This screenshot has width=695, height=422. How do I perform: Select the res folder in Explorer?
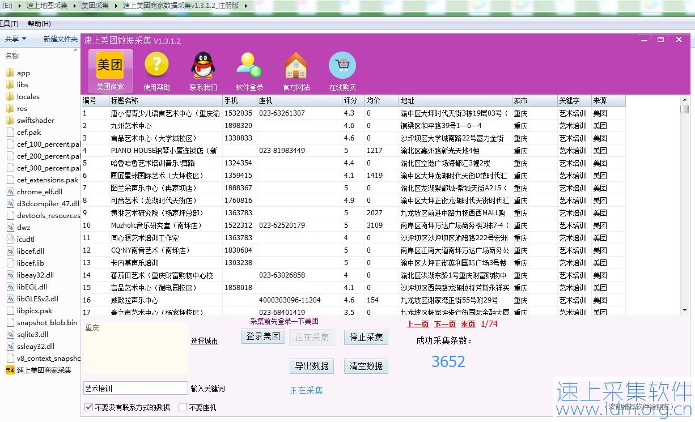click(x=10, y=108)
